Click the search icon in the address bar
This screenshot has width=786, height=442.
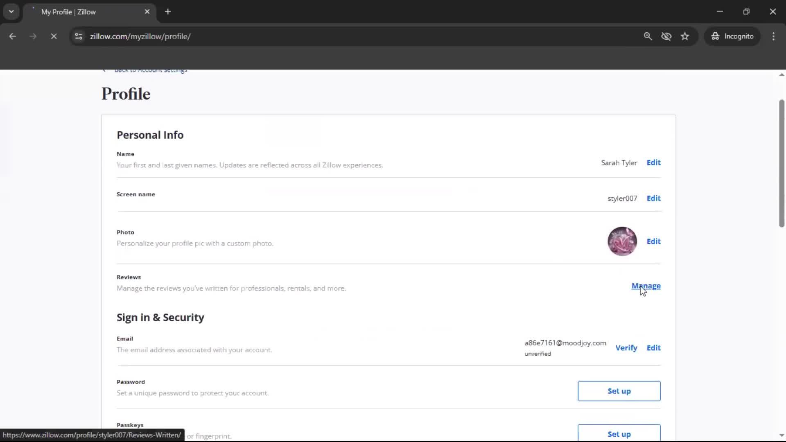(648, 36)
